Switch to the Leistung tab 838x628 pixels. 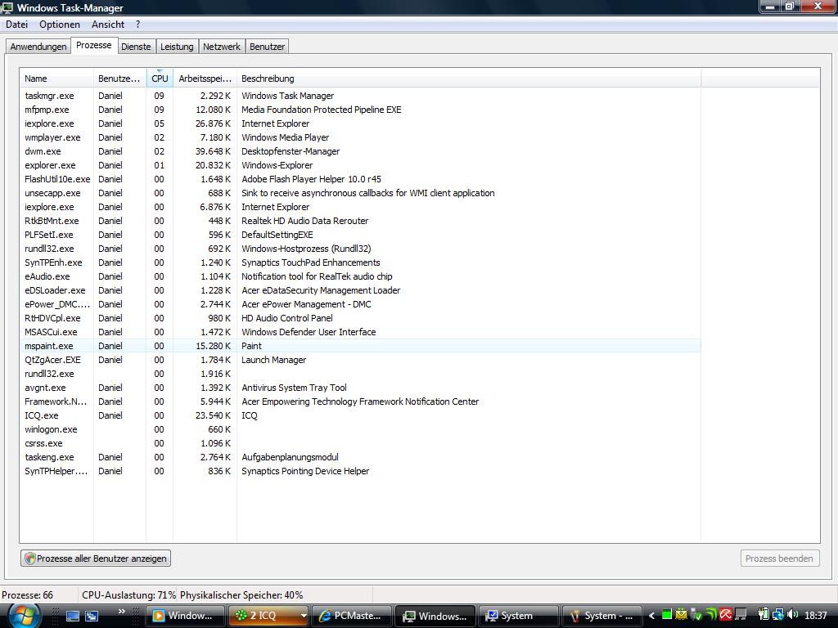pyautogui.click(x=177, y=47)
